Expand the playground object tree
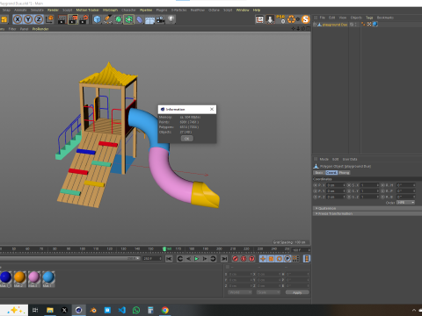The height and width of the screenshot is (316, 422). pyautogui.click(x=315, y=25)
